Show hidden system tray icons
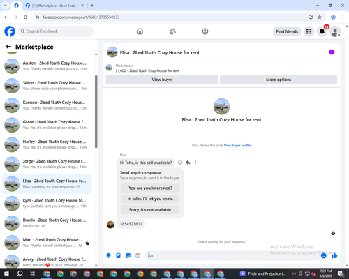Image resolution: width=349 pixels, height=279 pixels. (x=294, y=273)
